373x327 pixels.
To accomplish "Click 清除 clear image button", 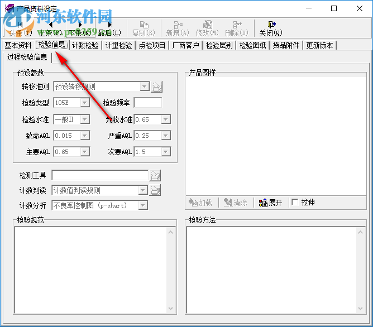I will 236,203.
